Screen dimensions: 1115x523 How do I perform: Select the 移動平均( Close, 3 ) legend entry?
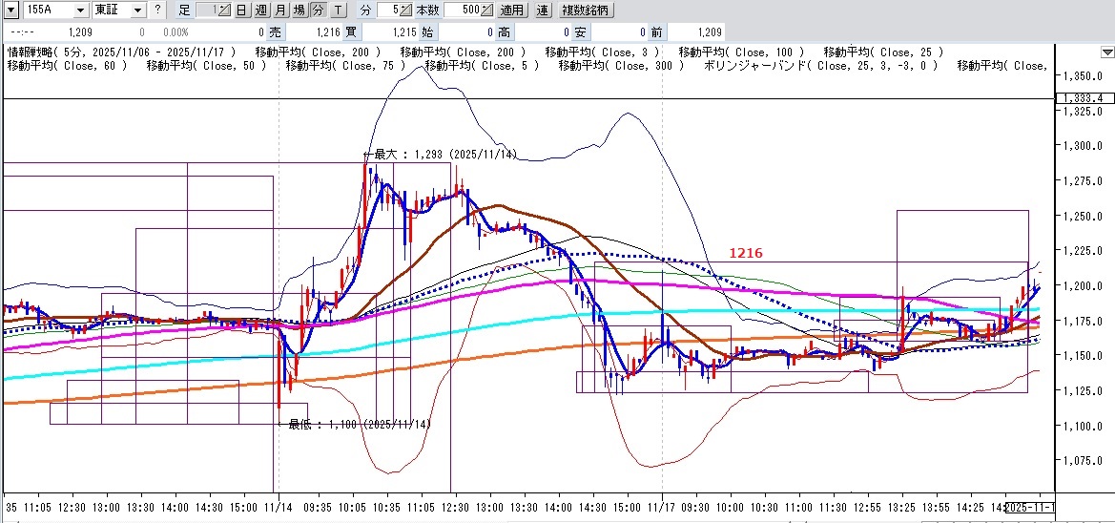tap(602, 52)
